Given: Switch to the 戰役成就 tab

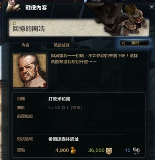Looking at the screenshot, I should (x=62, y=45).
